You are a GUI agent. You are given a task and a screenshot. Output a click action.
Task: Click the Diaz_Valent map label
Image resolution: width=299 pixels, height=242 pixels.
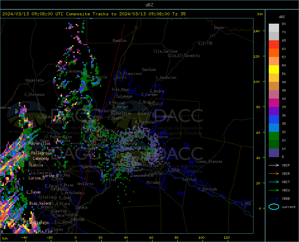pyautogui.click(x=40, y=203)
